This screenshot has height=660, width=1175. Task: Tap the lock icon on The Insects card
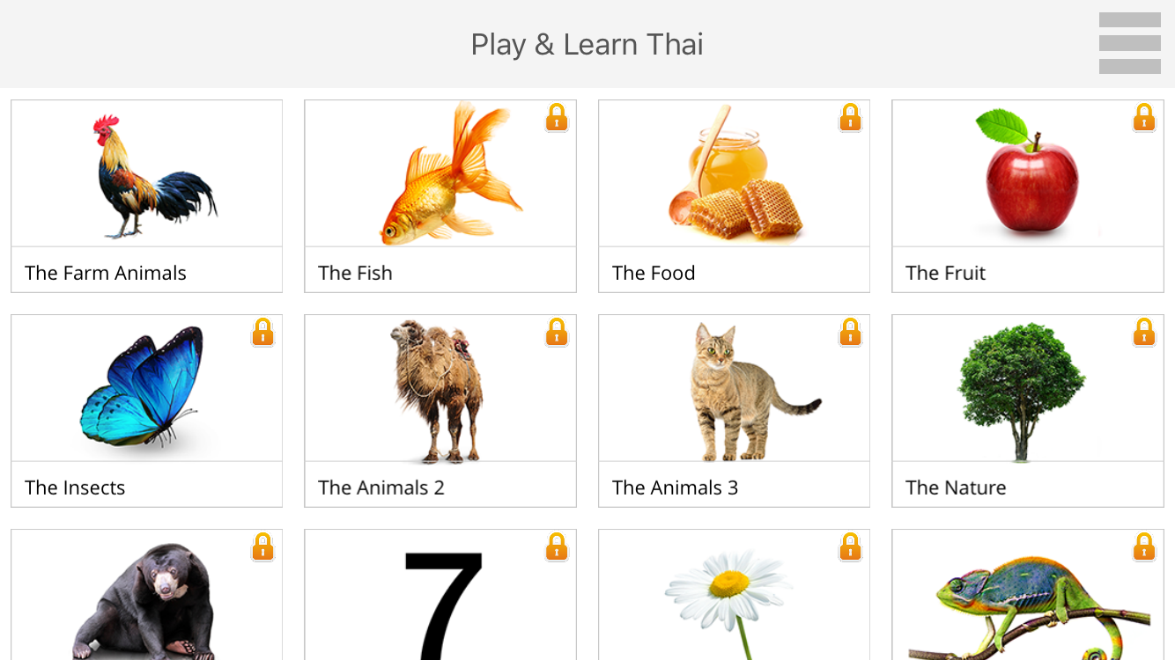pyautogui.click(x=262, y=332)
